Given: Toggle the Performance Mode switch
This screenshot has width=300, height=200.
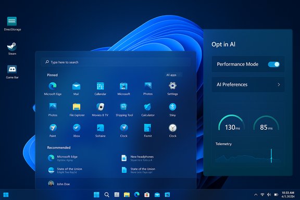Looking at the screenshot, I should 274,64.
